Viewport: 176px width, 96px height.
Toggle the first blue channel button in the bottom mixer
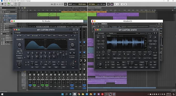(x=30, y=85)
